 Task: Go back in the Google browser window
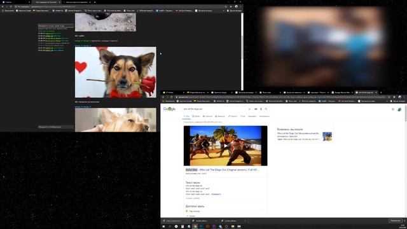point(163,97)
